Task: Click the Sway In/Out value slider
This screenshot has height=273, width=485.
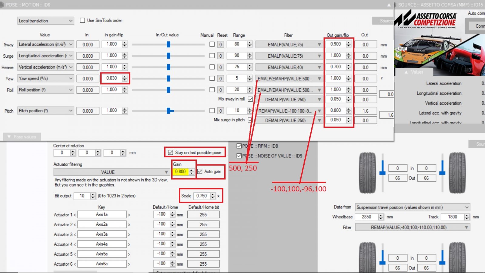Action: 168,45
